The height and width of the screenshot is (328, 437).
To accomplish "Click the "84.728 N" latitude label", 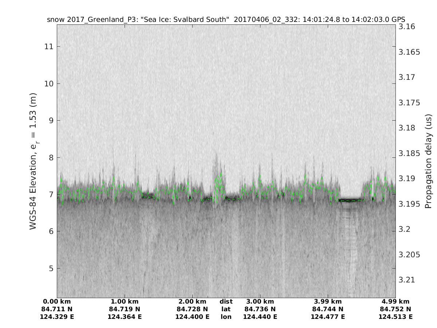I will (192, 309).
